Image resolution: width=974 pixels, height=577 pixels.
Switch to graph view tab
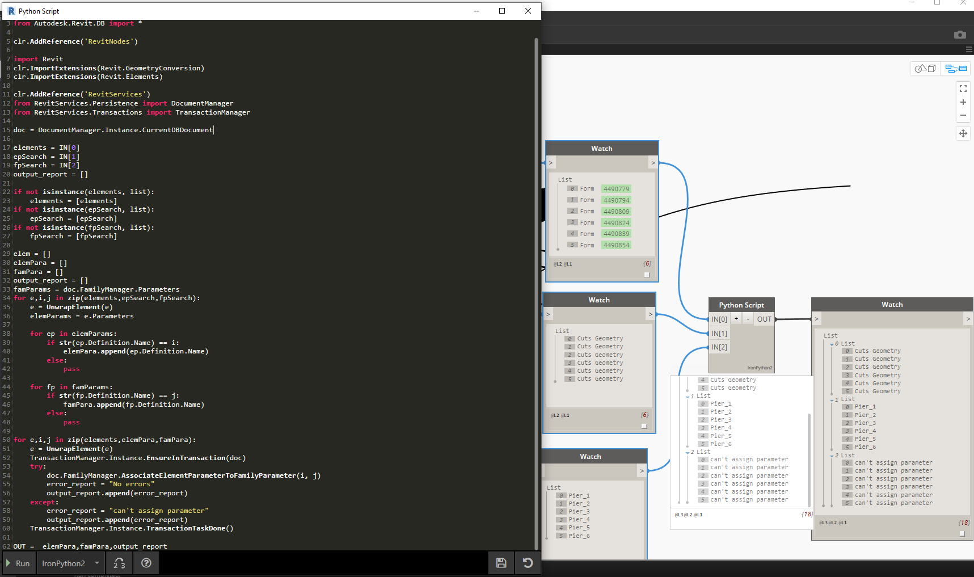(x=955, y=68)
